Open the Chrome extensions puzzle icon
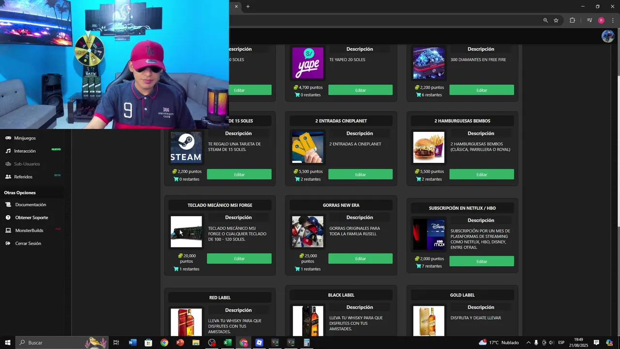 click(x=572, y=20)
